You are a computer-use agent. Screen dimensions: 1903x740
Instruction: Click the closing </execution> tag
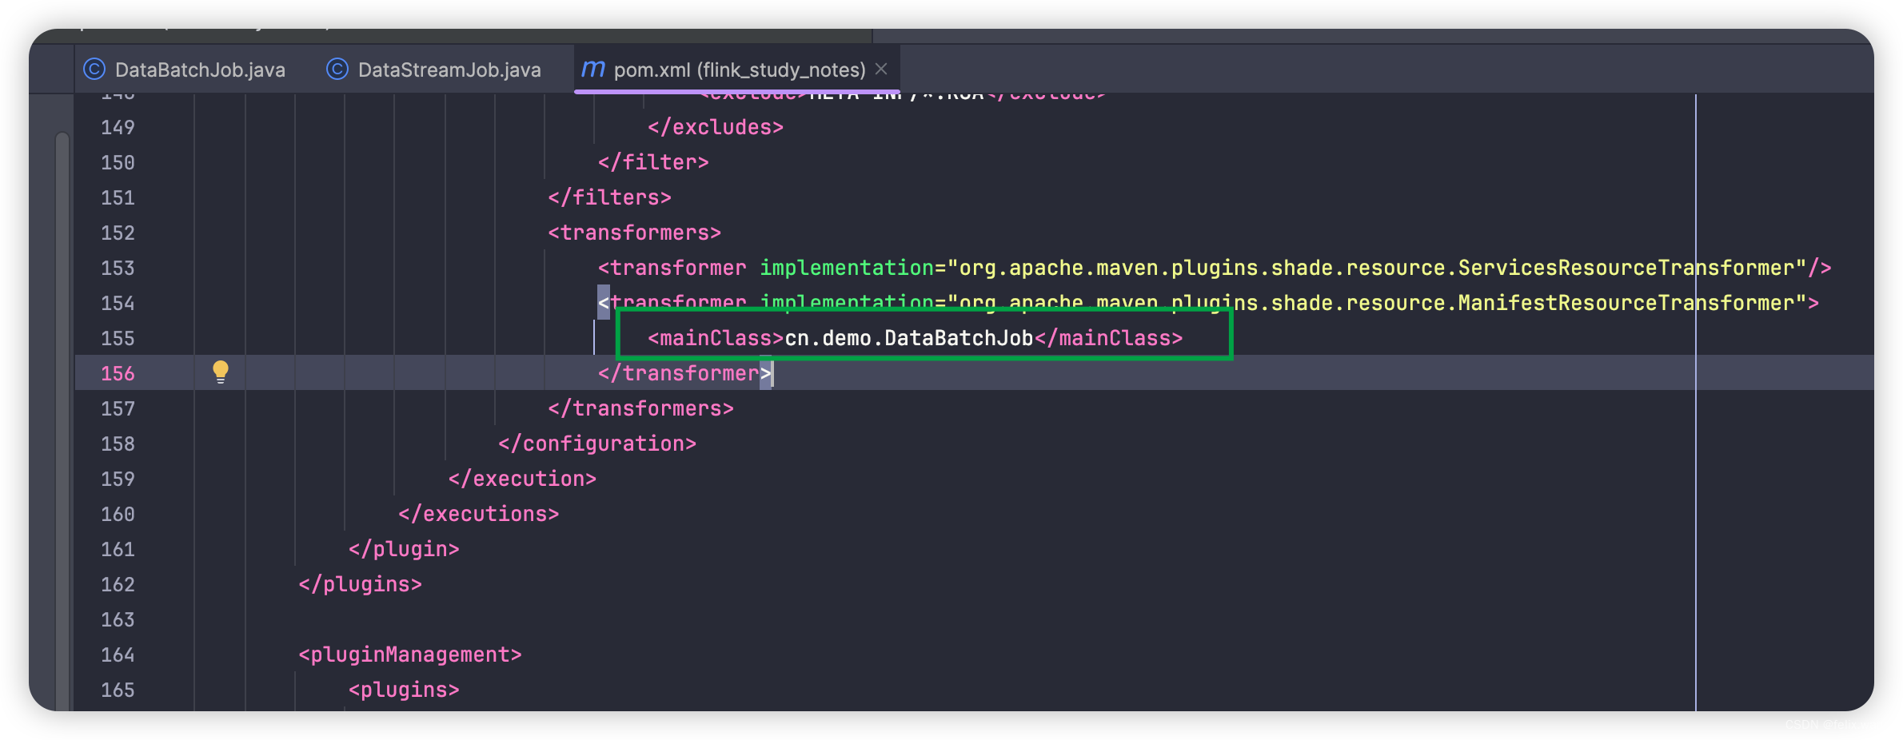click(522, 479)
